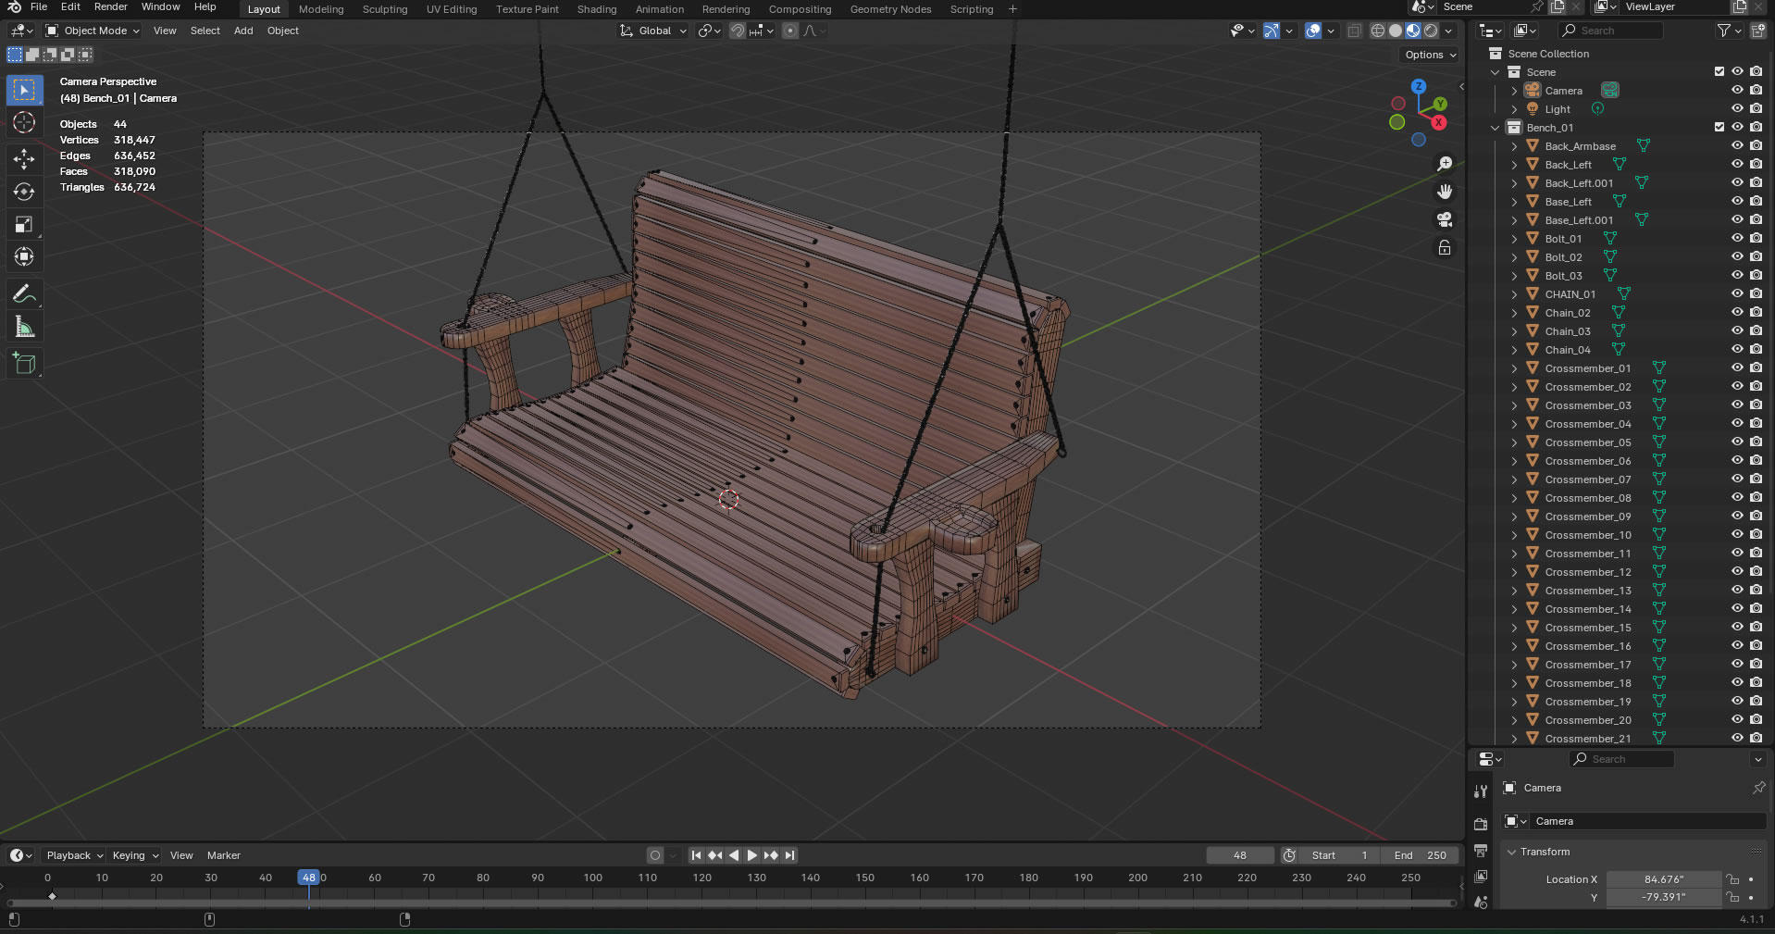The height and width of the screenshot is (934, 1775).
Task: Open the File menu
Action: pyautogui.click(x=39, y=6)
